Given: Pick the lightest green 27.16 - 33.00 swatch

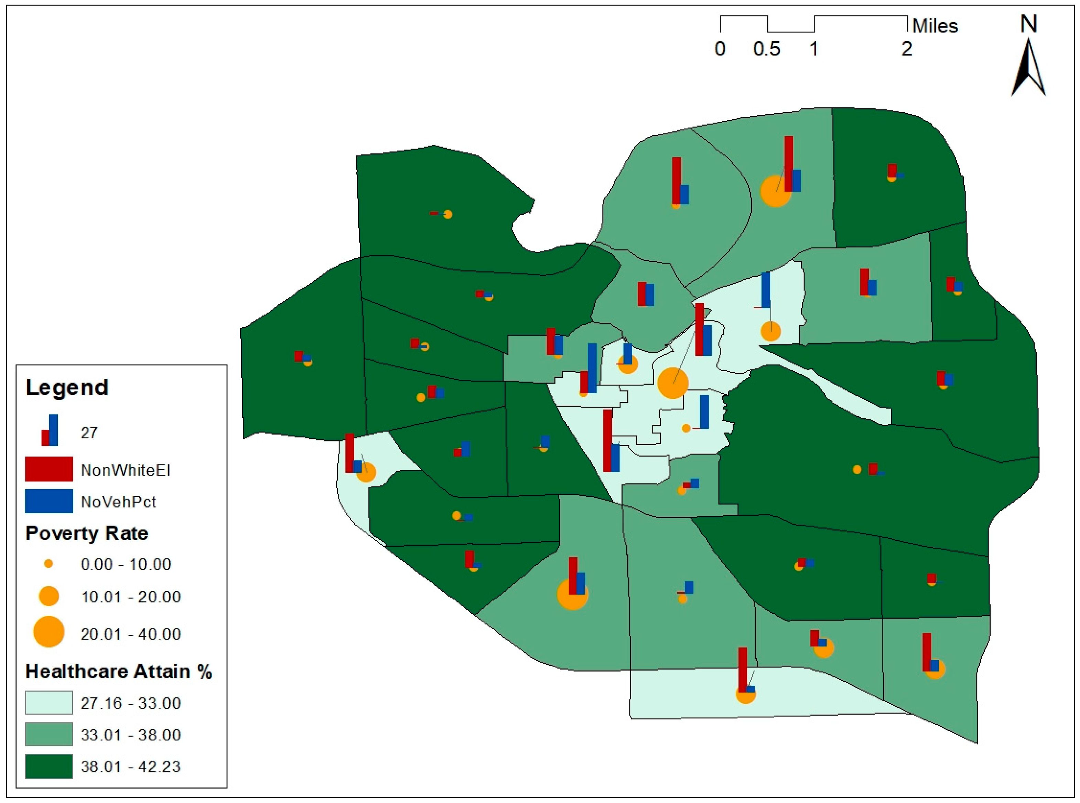Looking at the screenshot, I should 49,703.
